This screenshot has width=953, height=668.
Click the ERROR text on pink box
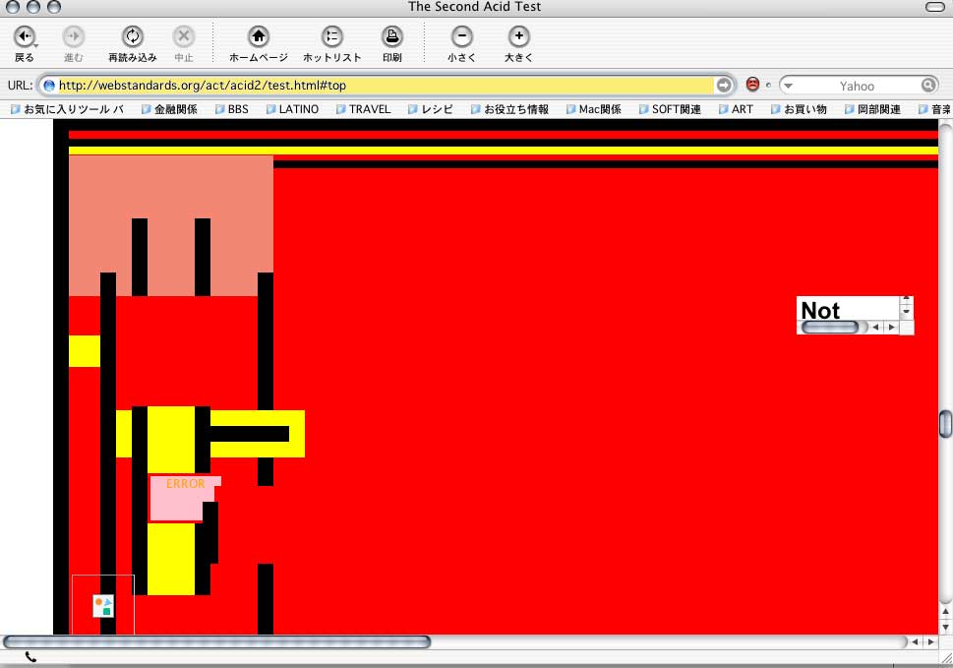tap(185, 483)
